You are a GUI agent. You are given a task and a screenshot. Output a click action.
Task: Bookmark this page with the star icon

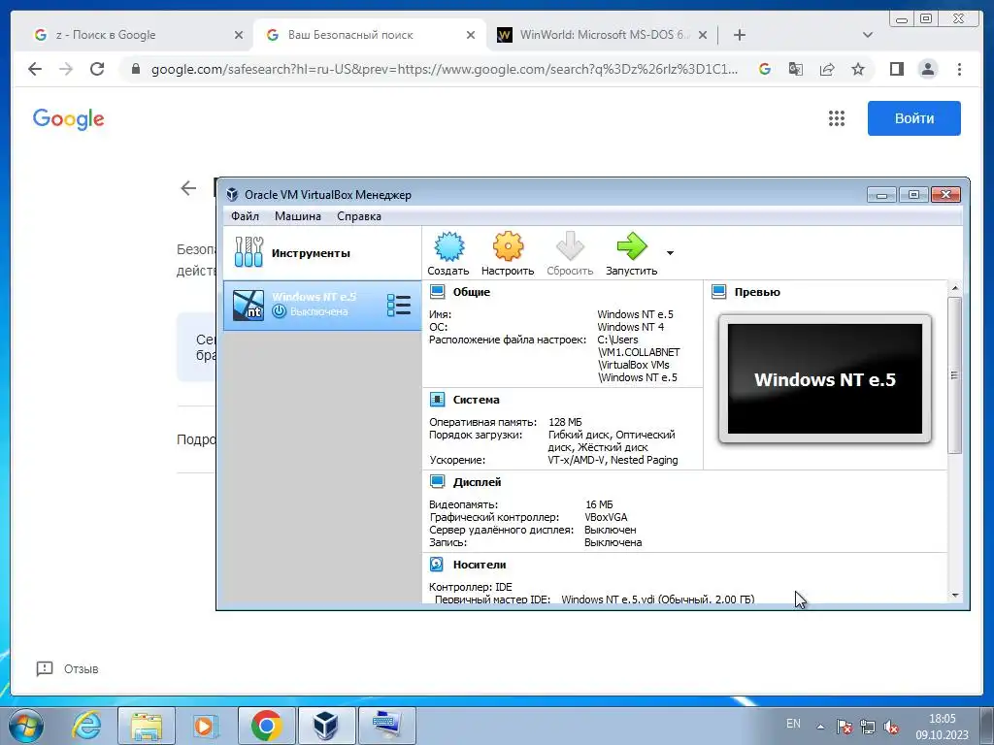[x=858, y=69]
